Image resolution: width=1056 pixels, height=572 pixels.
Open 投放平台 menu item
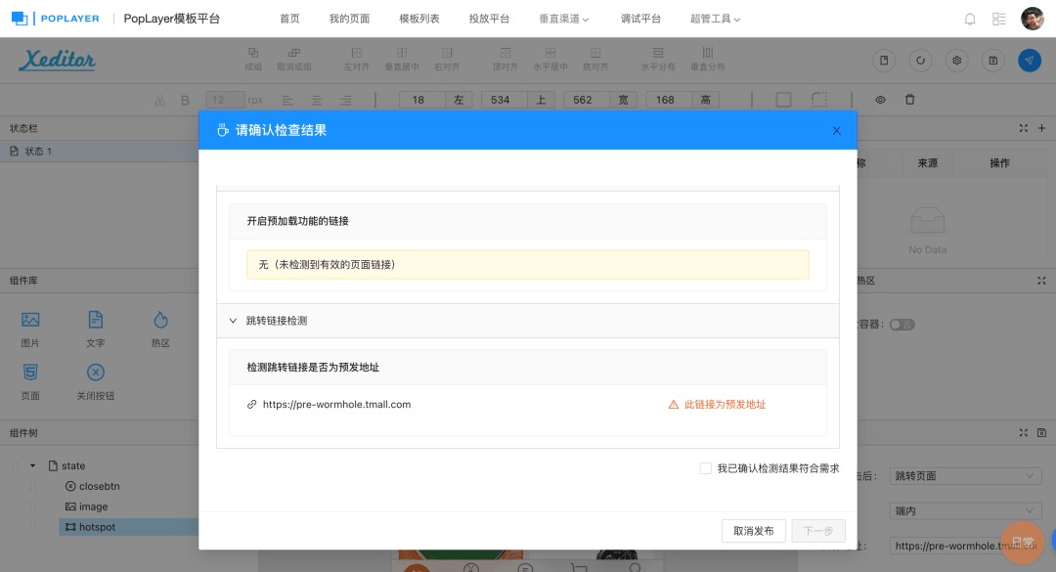(x=489, y=19)
